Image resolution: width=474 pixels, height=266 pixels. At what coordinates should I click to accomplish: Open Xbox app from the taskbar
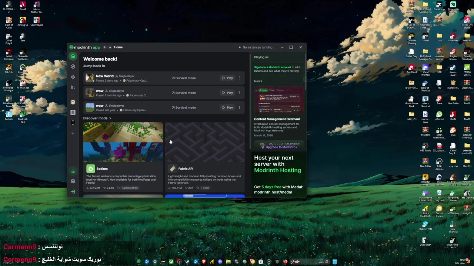pyautogui.click(x=171, y=262)
